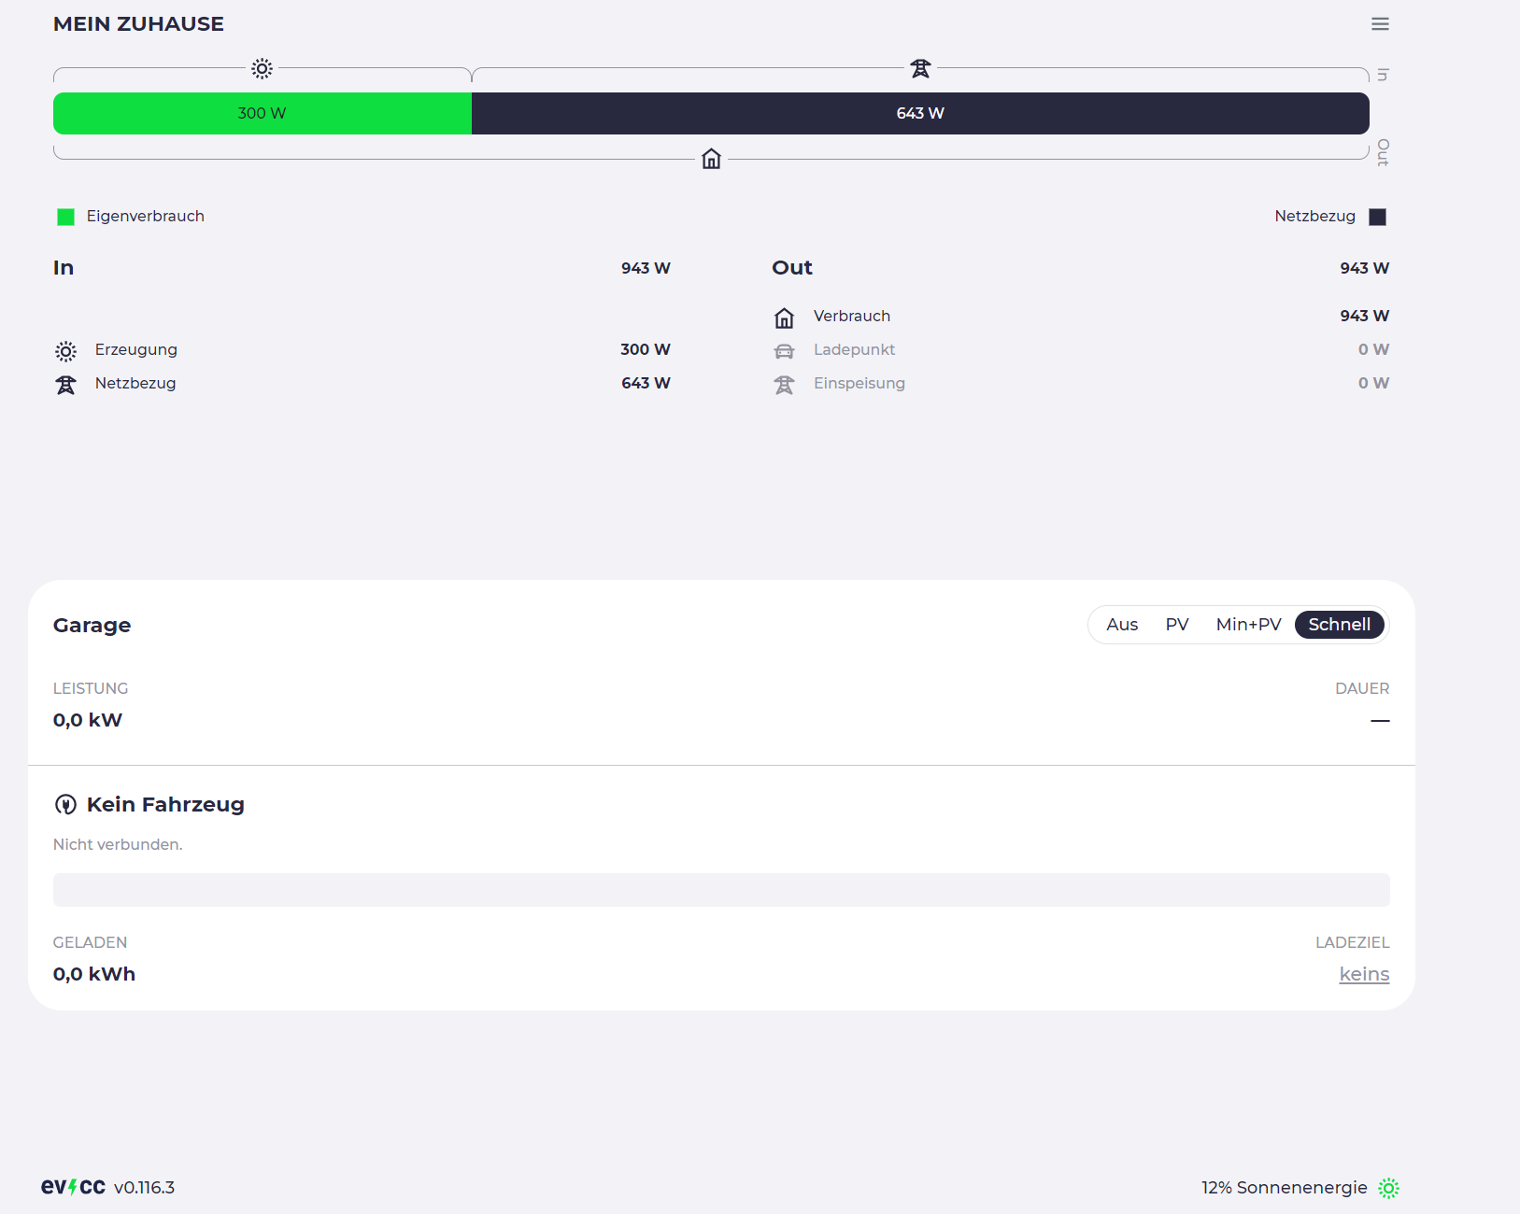Click the Eigenverbrauch legend square
The height and width of the screenshot is (1214, 1520).
click(x=65, y=216)
